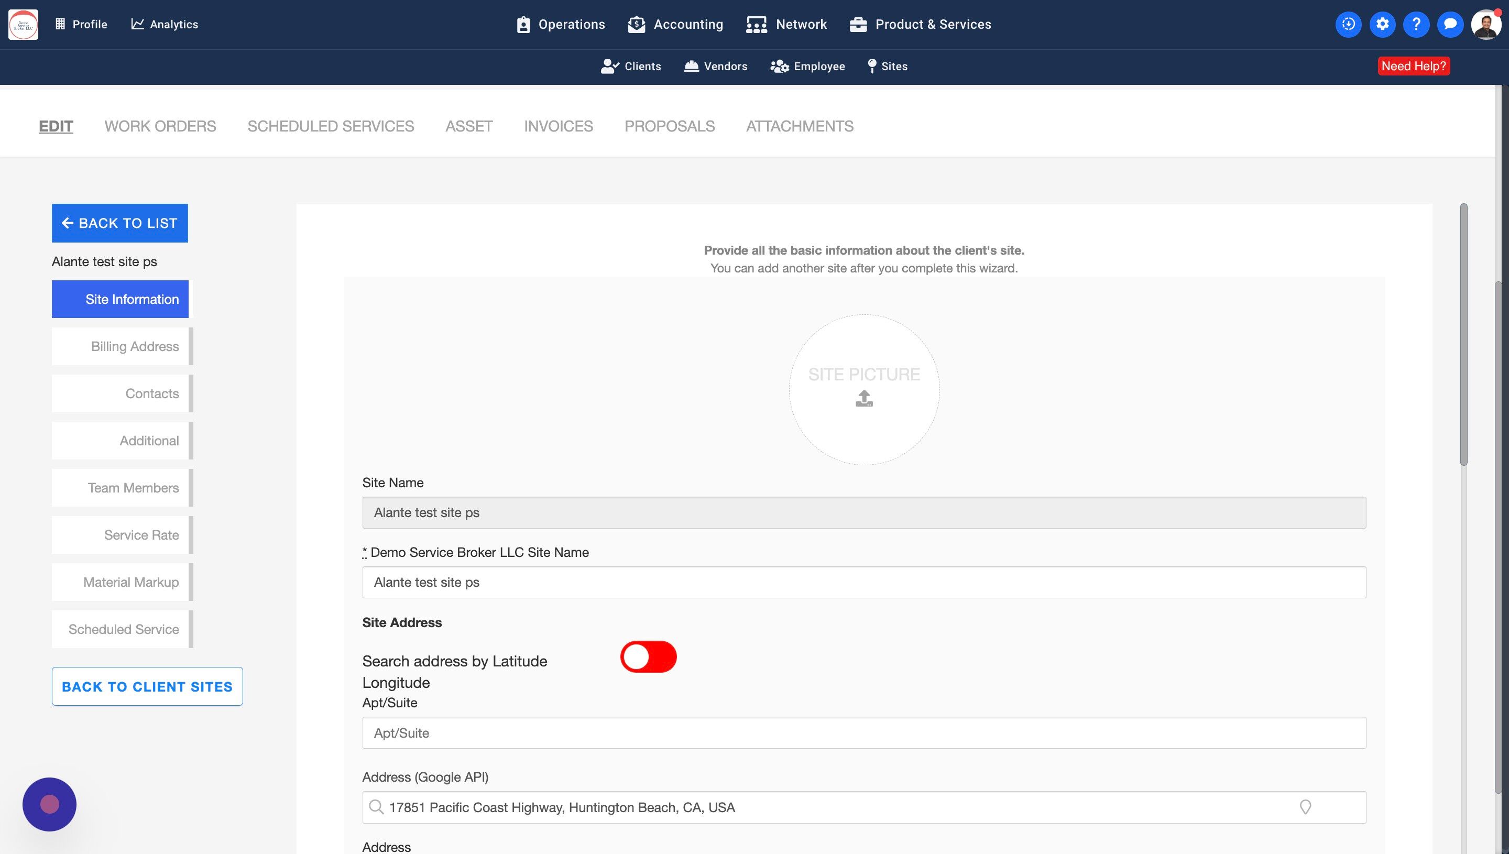Click the Apt/Suite input field
The height and width of the screenshot is (854, 1509).
[x=864, y=732]
